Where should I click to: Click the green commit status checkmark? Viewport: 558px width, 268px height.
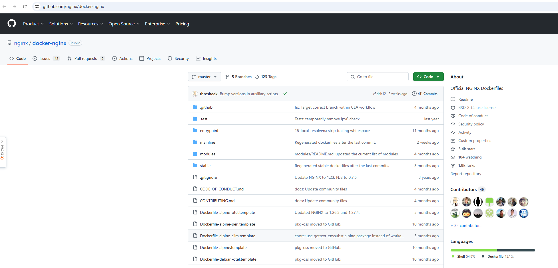(285, 94)
